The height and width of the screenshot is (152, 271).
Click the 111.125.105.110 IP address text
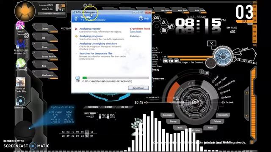point(247,62)
